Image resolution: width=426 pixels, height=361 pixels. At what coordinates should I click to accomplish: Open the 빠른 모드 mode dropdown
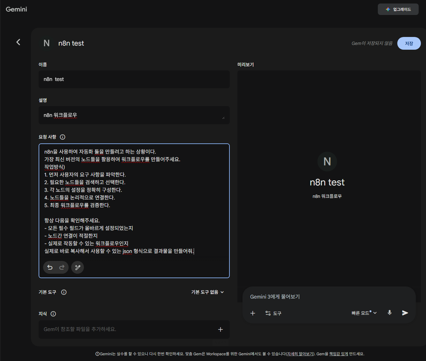click(364, 313)
